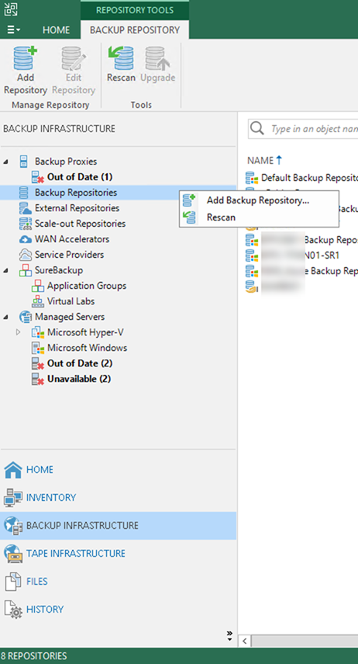Screen dimensions: 358x664
Task: Collapse the Backup Proxies tree node
Action: pos(5,162)
